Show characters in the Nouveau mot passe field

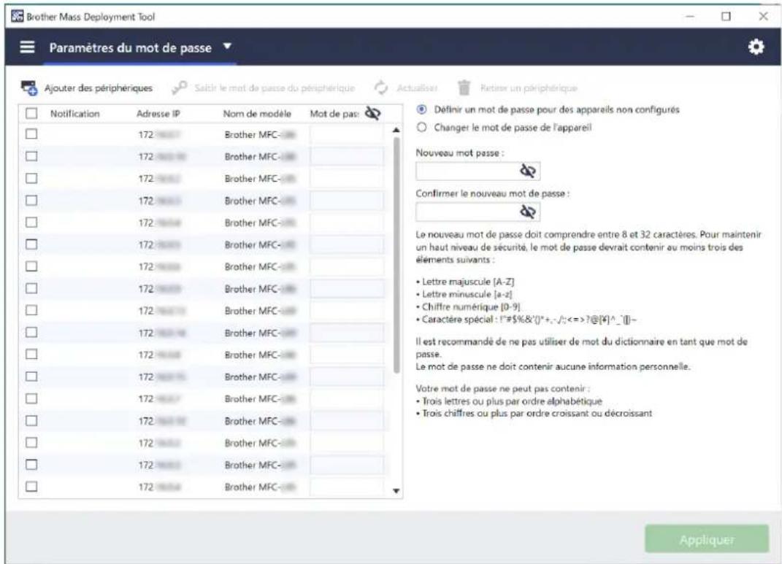528,171
